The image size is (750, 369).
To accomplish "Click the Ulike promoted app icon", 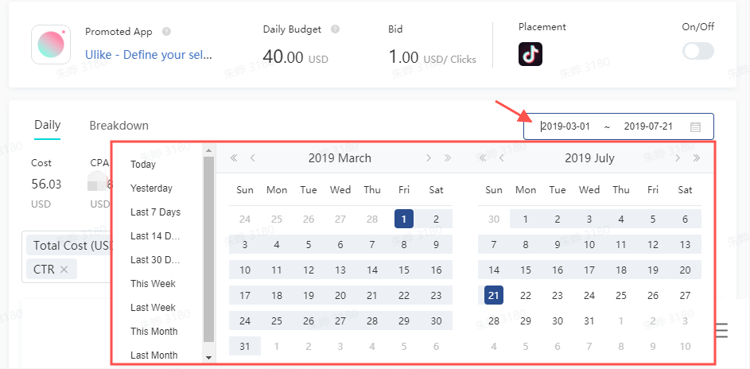I will coord(52,45).
